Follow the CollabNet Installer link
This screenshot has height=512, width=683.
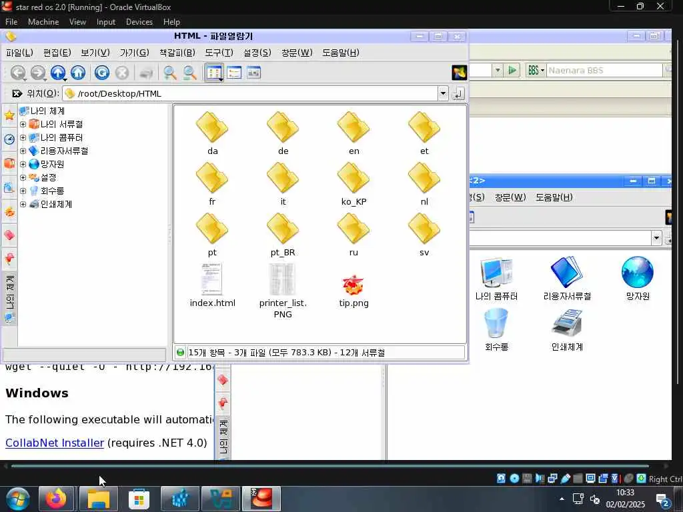point(55,443)
